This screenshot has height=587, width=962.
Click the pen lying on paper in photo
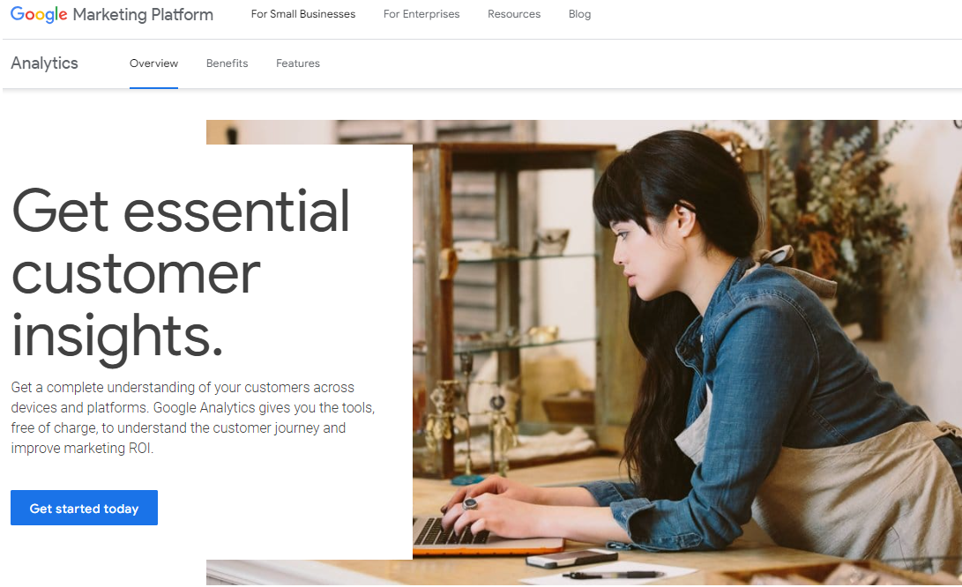pyautogui.click(x=613, y=575)
